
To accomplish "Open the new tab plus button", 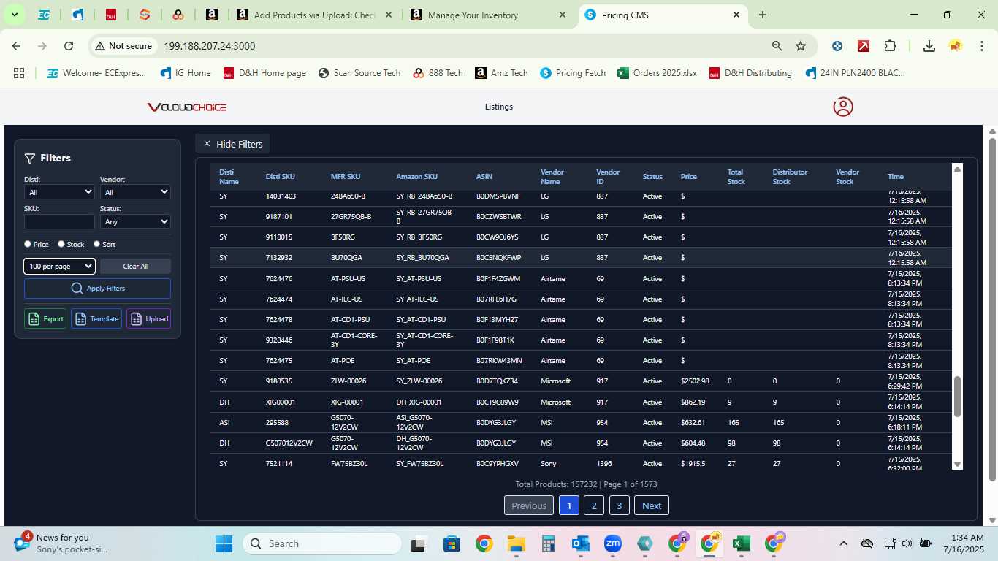I will click(763, 15).
